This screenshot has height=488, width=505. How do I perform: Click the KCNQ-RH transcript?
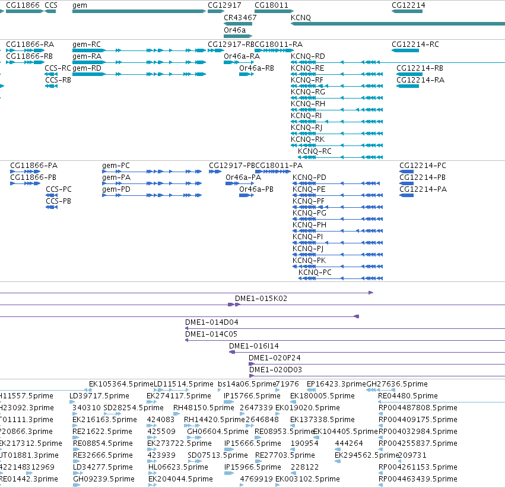pos(336,110)
